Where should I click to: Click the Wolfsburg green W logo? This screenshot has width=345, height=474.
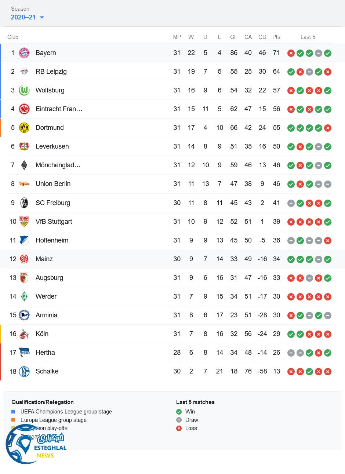pyautogui.click(x=24, y=90)
